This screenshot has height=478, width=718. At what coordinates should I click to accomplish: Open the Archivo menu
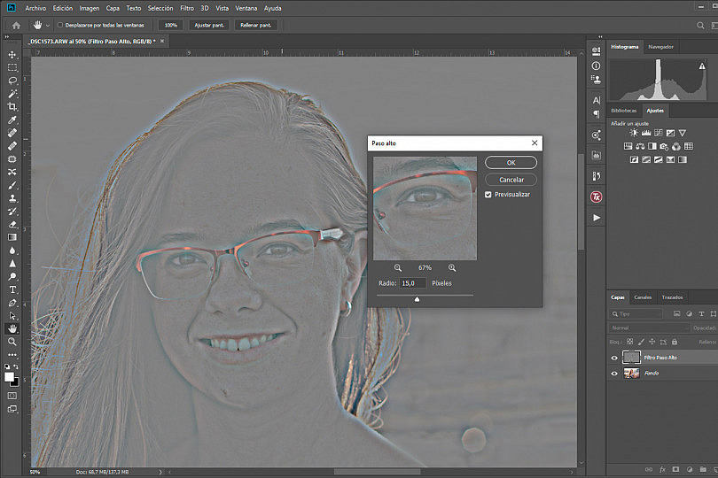[35, 8]
